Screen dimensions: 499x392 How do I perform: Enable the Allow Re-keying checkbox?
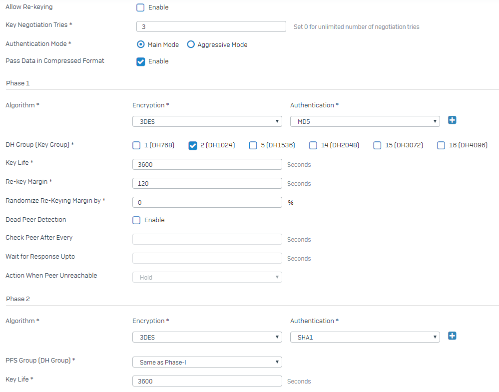tap(140, 7)
